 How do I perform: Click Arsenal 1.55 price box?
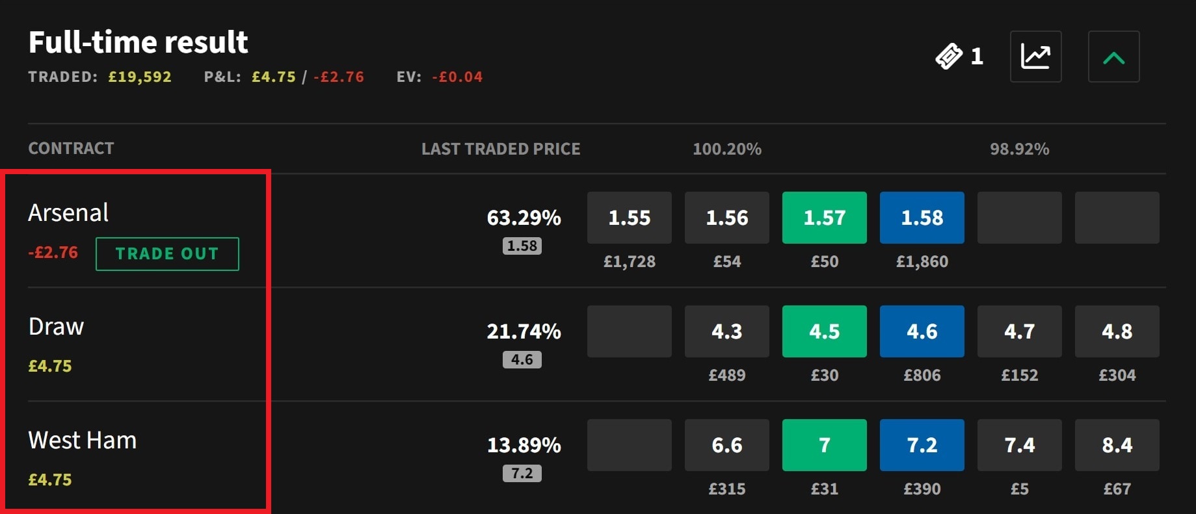click(629, 218)
